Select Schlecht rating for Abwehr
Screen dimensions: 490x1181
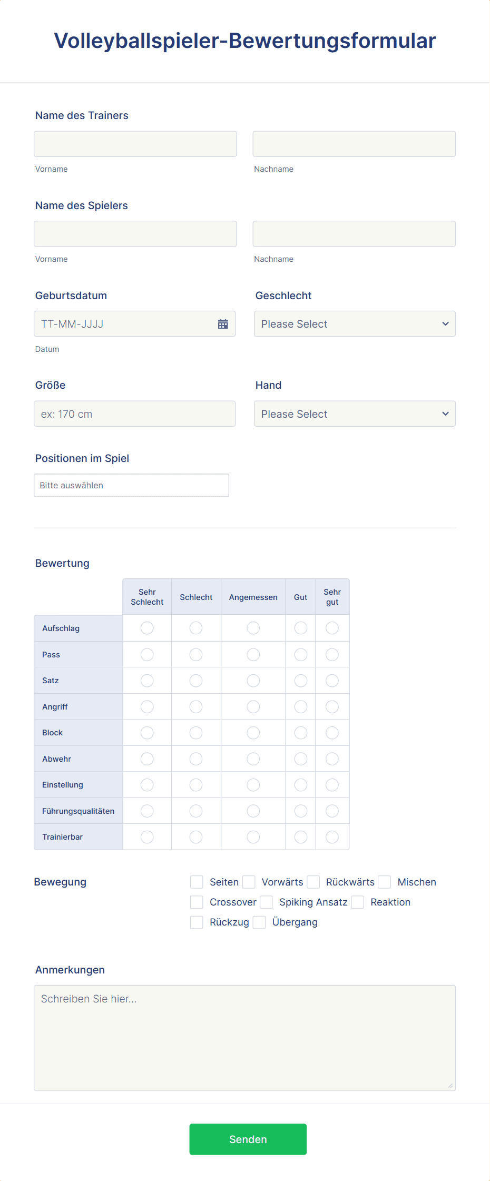[195, 759]
